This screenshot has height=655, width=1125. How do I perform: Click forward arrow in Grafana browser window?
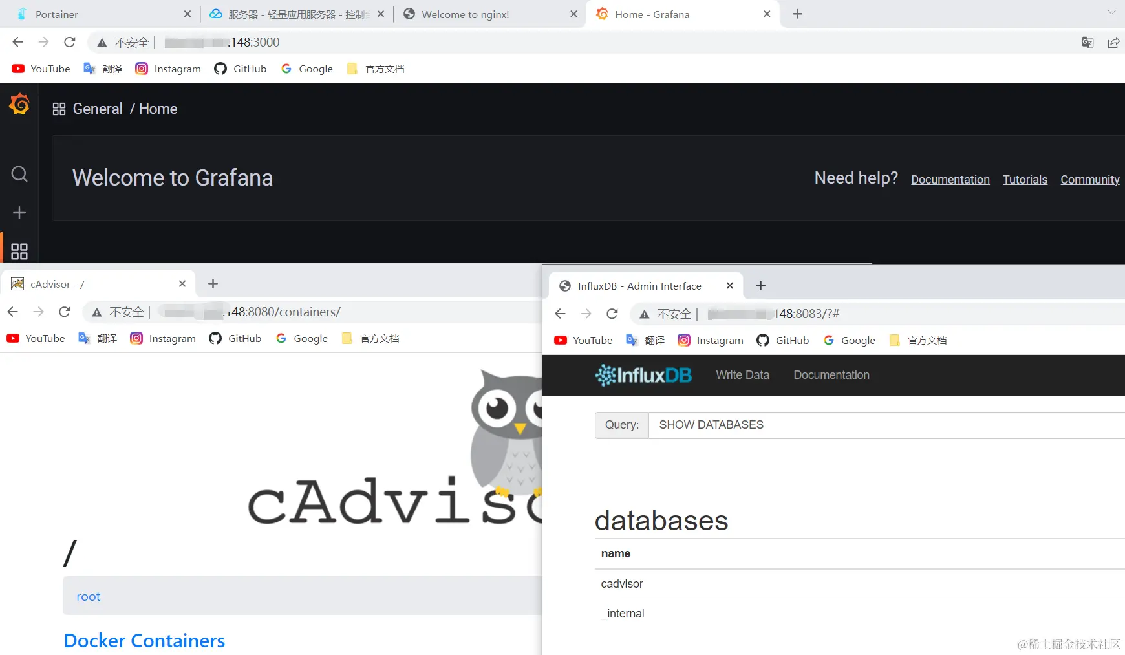click(x=43, y=42)
